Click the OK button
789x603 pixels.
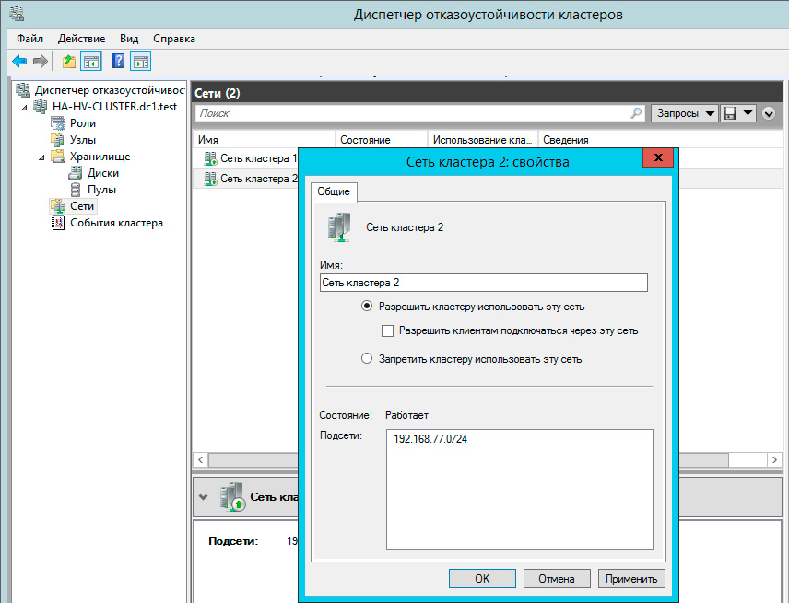click(x=482, y=579)
